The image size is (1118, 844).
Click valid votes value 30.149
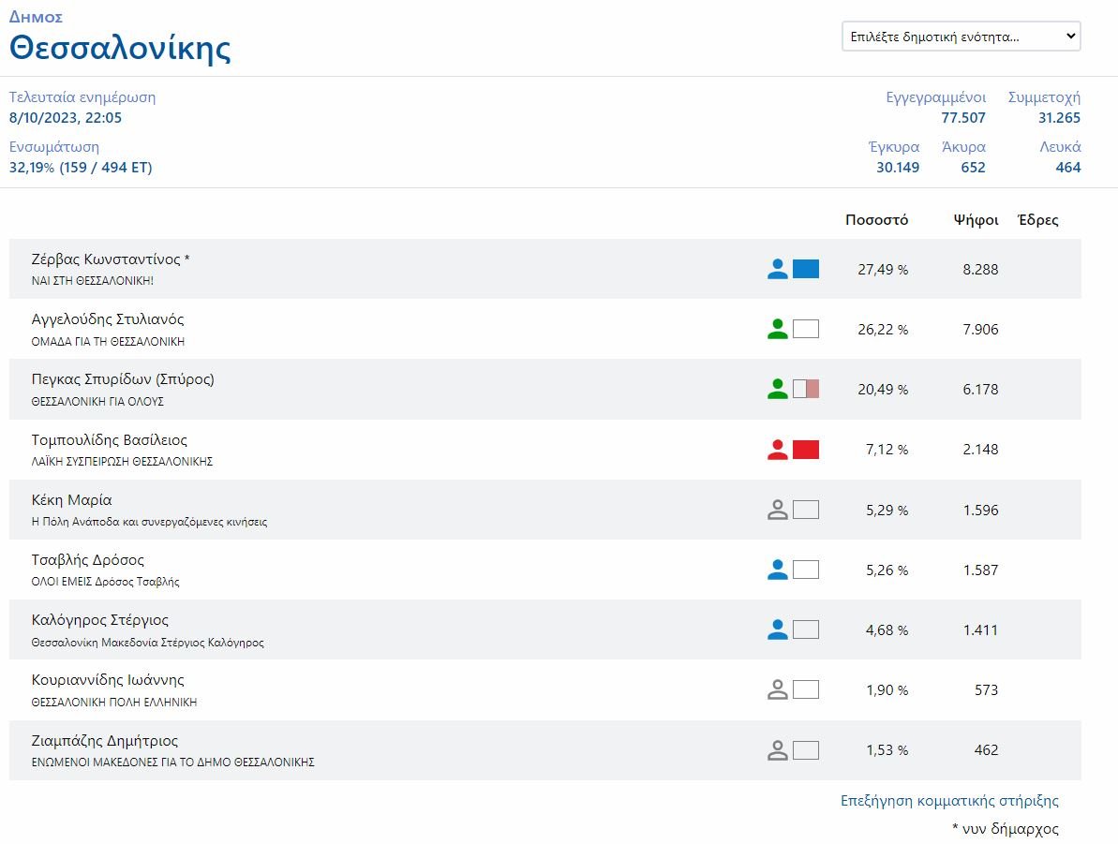[898, 168]
